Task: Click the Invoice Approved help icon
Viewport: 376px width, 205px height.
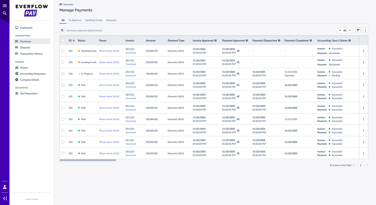Action: point(215,41)
